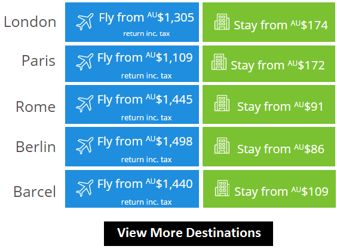
Task: Click the hotel building icon for Berlin
Action: point(222,145)
